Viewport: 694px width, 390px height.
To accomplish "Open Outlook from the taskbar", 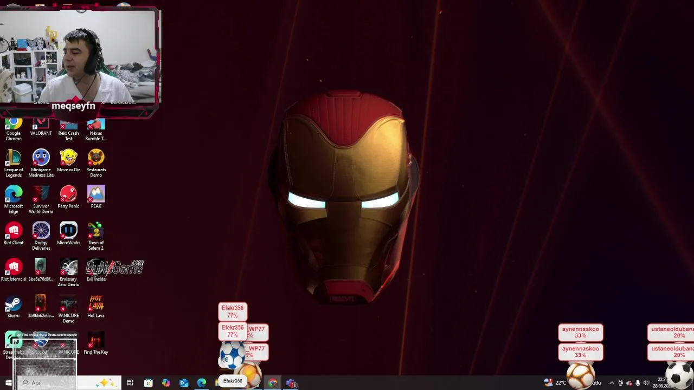I will click(184, 383).
